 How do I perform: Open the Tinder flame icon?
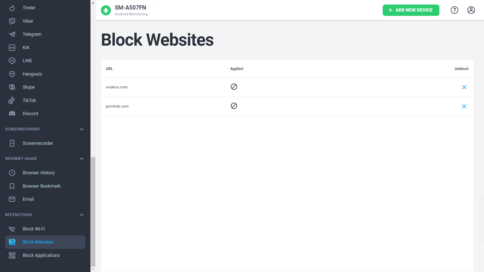click(12, 8)
